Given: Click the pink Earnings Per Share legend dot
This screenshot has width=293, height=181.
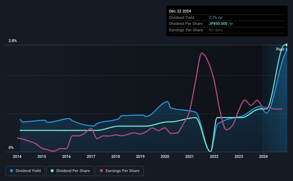Looking at the screenshot, I should pyautogui.click(x=101, y=171).
